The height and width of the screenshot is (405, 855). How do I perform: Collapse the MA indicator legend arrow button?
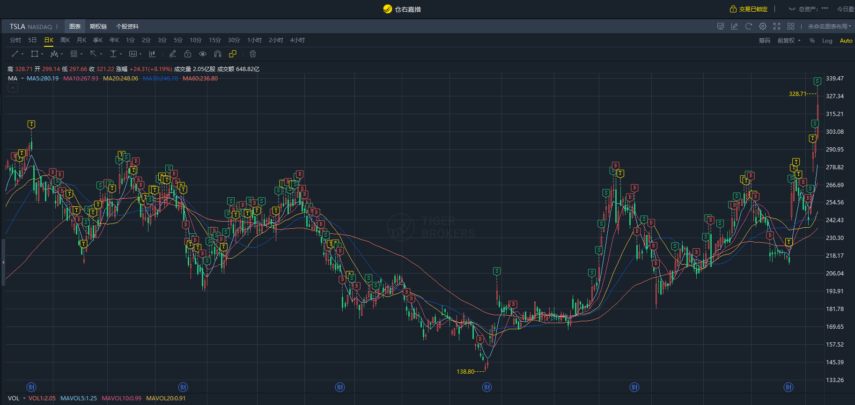click(13, 88)
